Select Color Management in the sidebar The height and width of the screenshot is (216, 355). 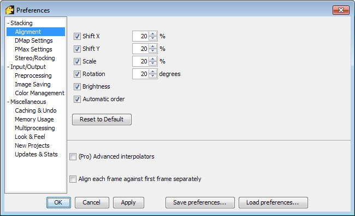39,93
